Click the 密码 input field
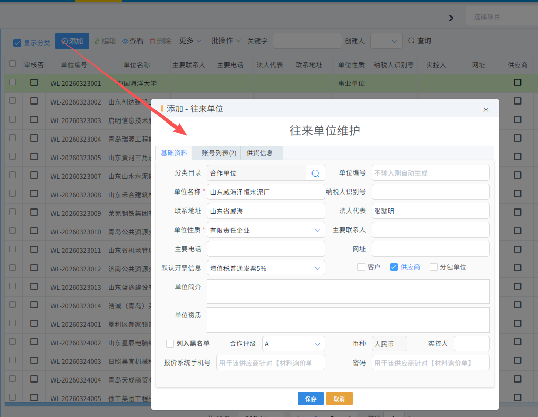538x417 pixels. (430, 363)
